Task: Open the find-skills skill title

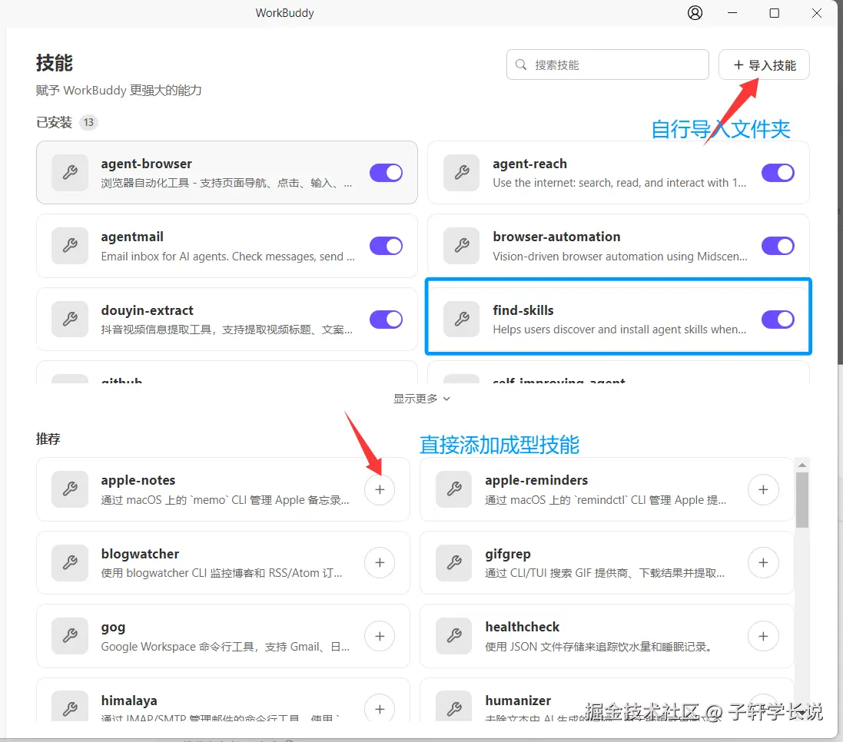Action: click(523, 310)
